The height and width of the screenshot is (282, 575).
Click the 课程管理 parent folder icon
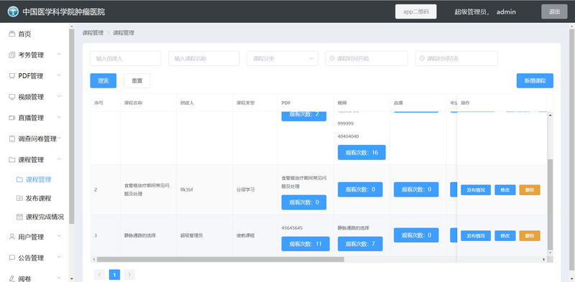[x=11, y=160]
